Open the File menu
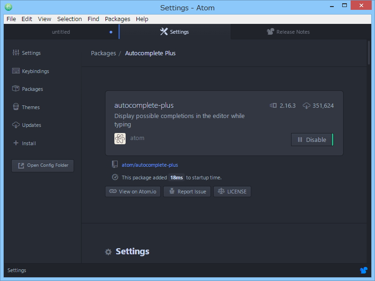Viewport: 375px width, 281px height. tap(11, 19)
